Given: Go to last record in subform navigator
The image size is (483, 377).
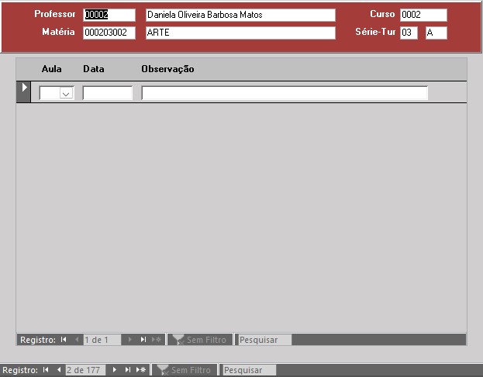Looking at the screenshot, I should pos(143,340).
